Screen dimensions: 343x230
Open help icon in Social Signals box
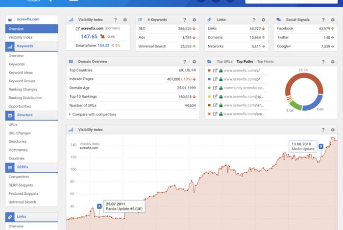click(x=323, y=20)
